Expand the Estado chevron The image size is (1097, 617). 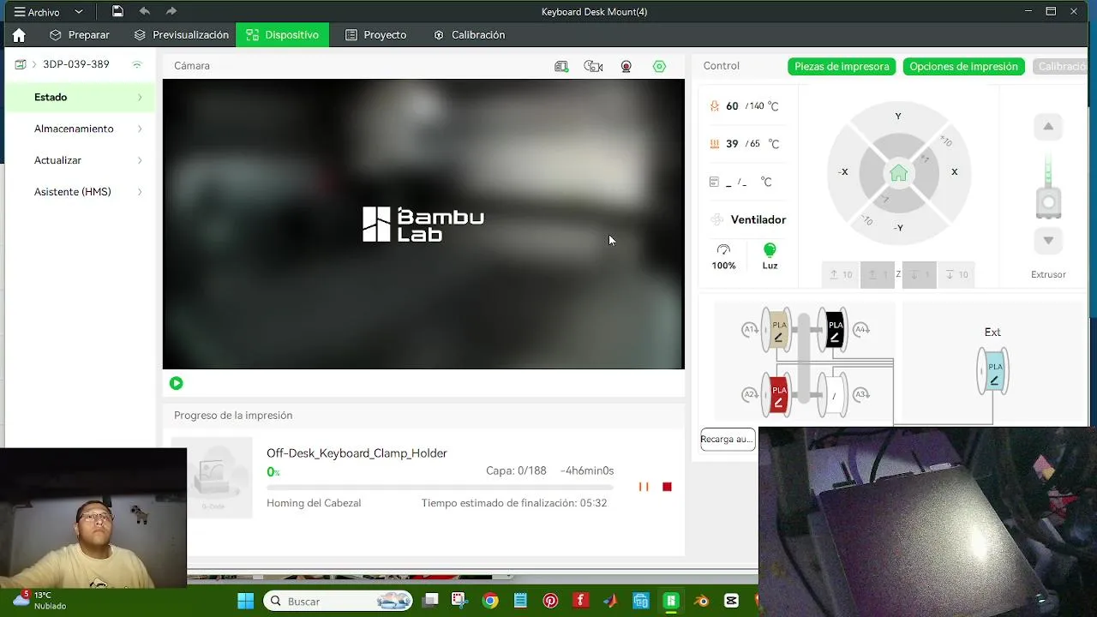(140, 97)
